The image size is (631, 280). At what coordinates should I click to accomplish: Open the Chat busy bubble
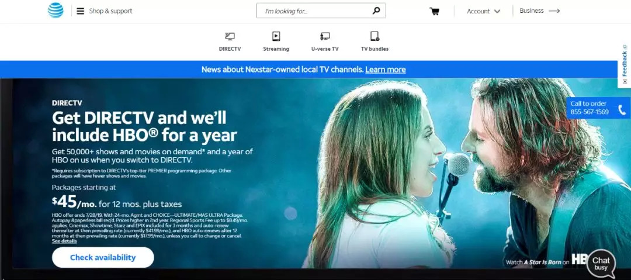point(601,264)
